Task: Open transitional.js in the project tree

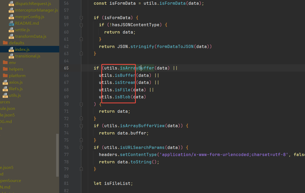Action: click(27, 56)
